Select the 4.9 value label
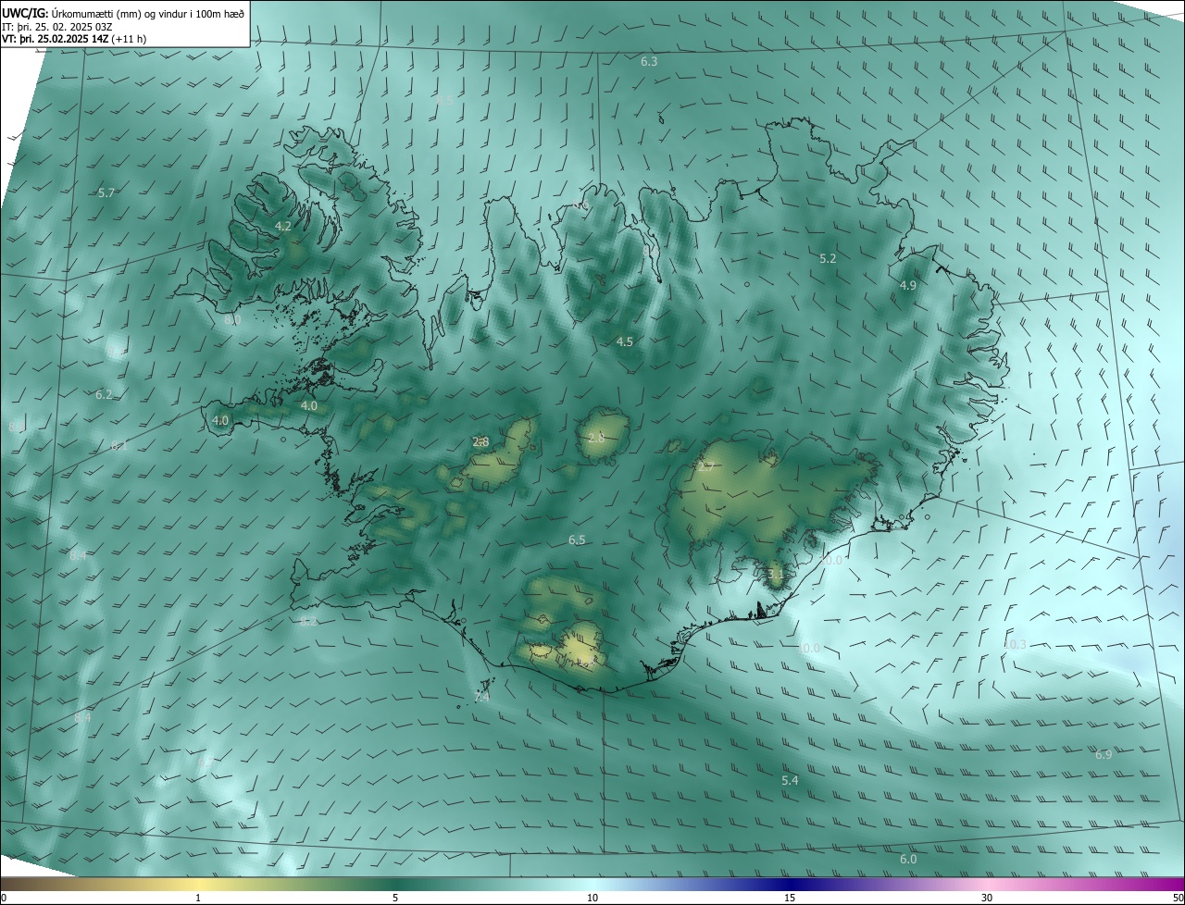Screen dimensions: 1185x905 (908, 286)
